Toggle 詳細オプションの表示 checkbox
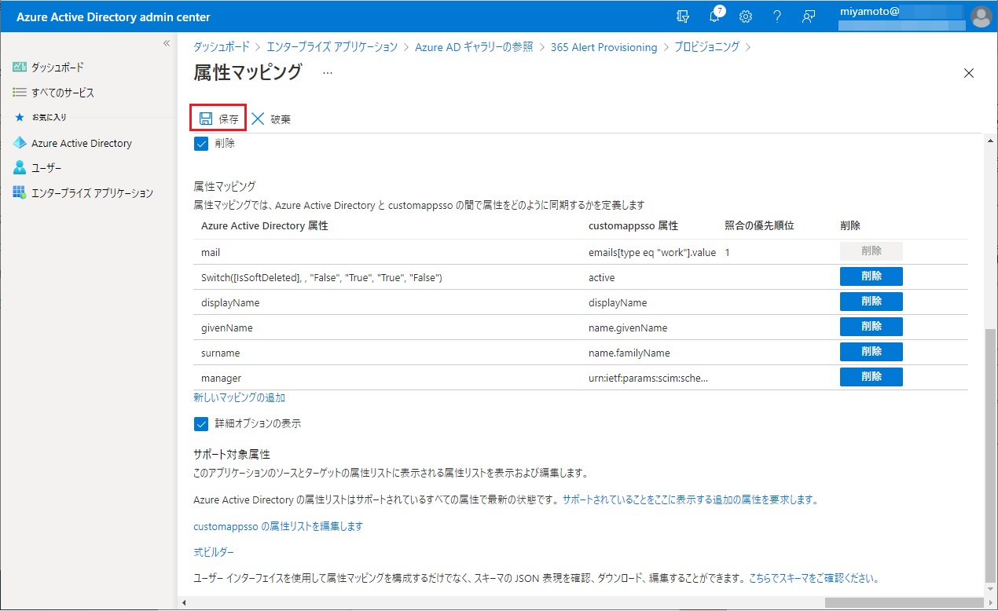 click(201, 424)
